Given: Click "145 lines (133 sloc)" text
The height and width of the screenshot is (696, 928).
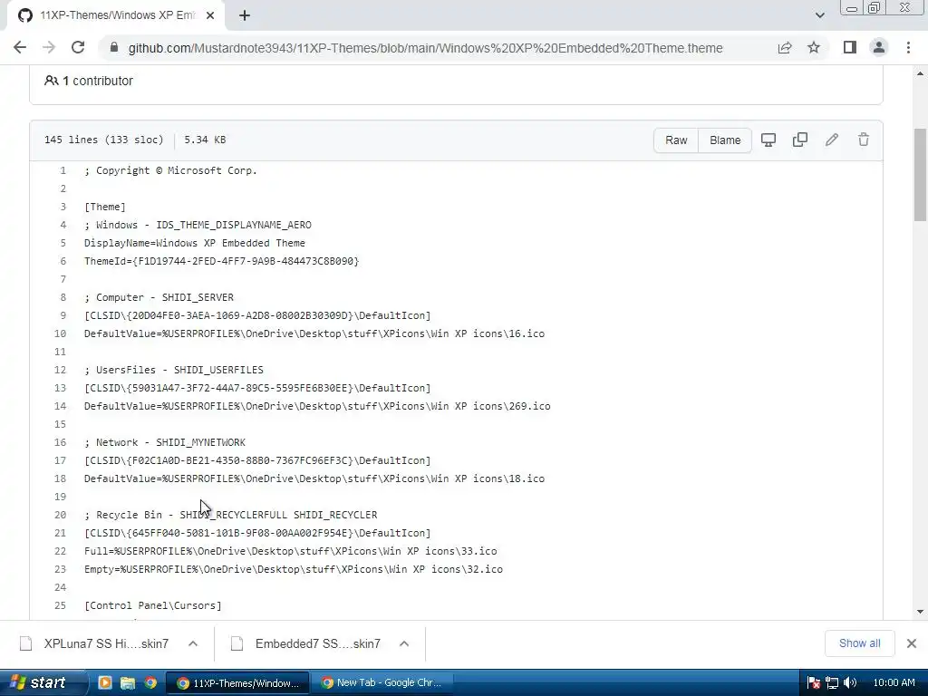Looking at the screenshot, I should [x=103, y=140].
